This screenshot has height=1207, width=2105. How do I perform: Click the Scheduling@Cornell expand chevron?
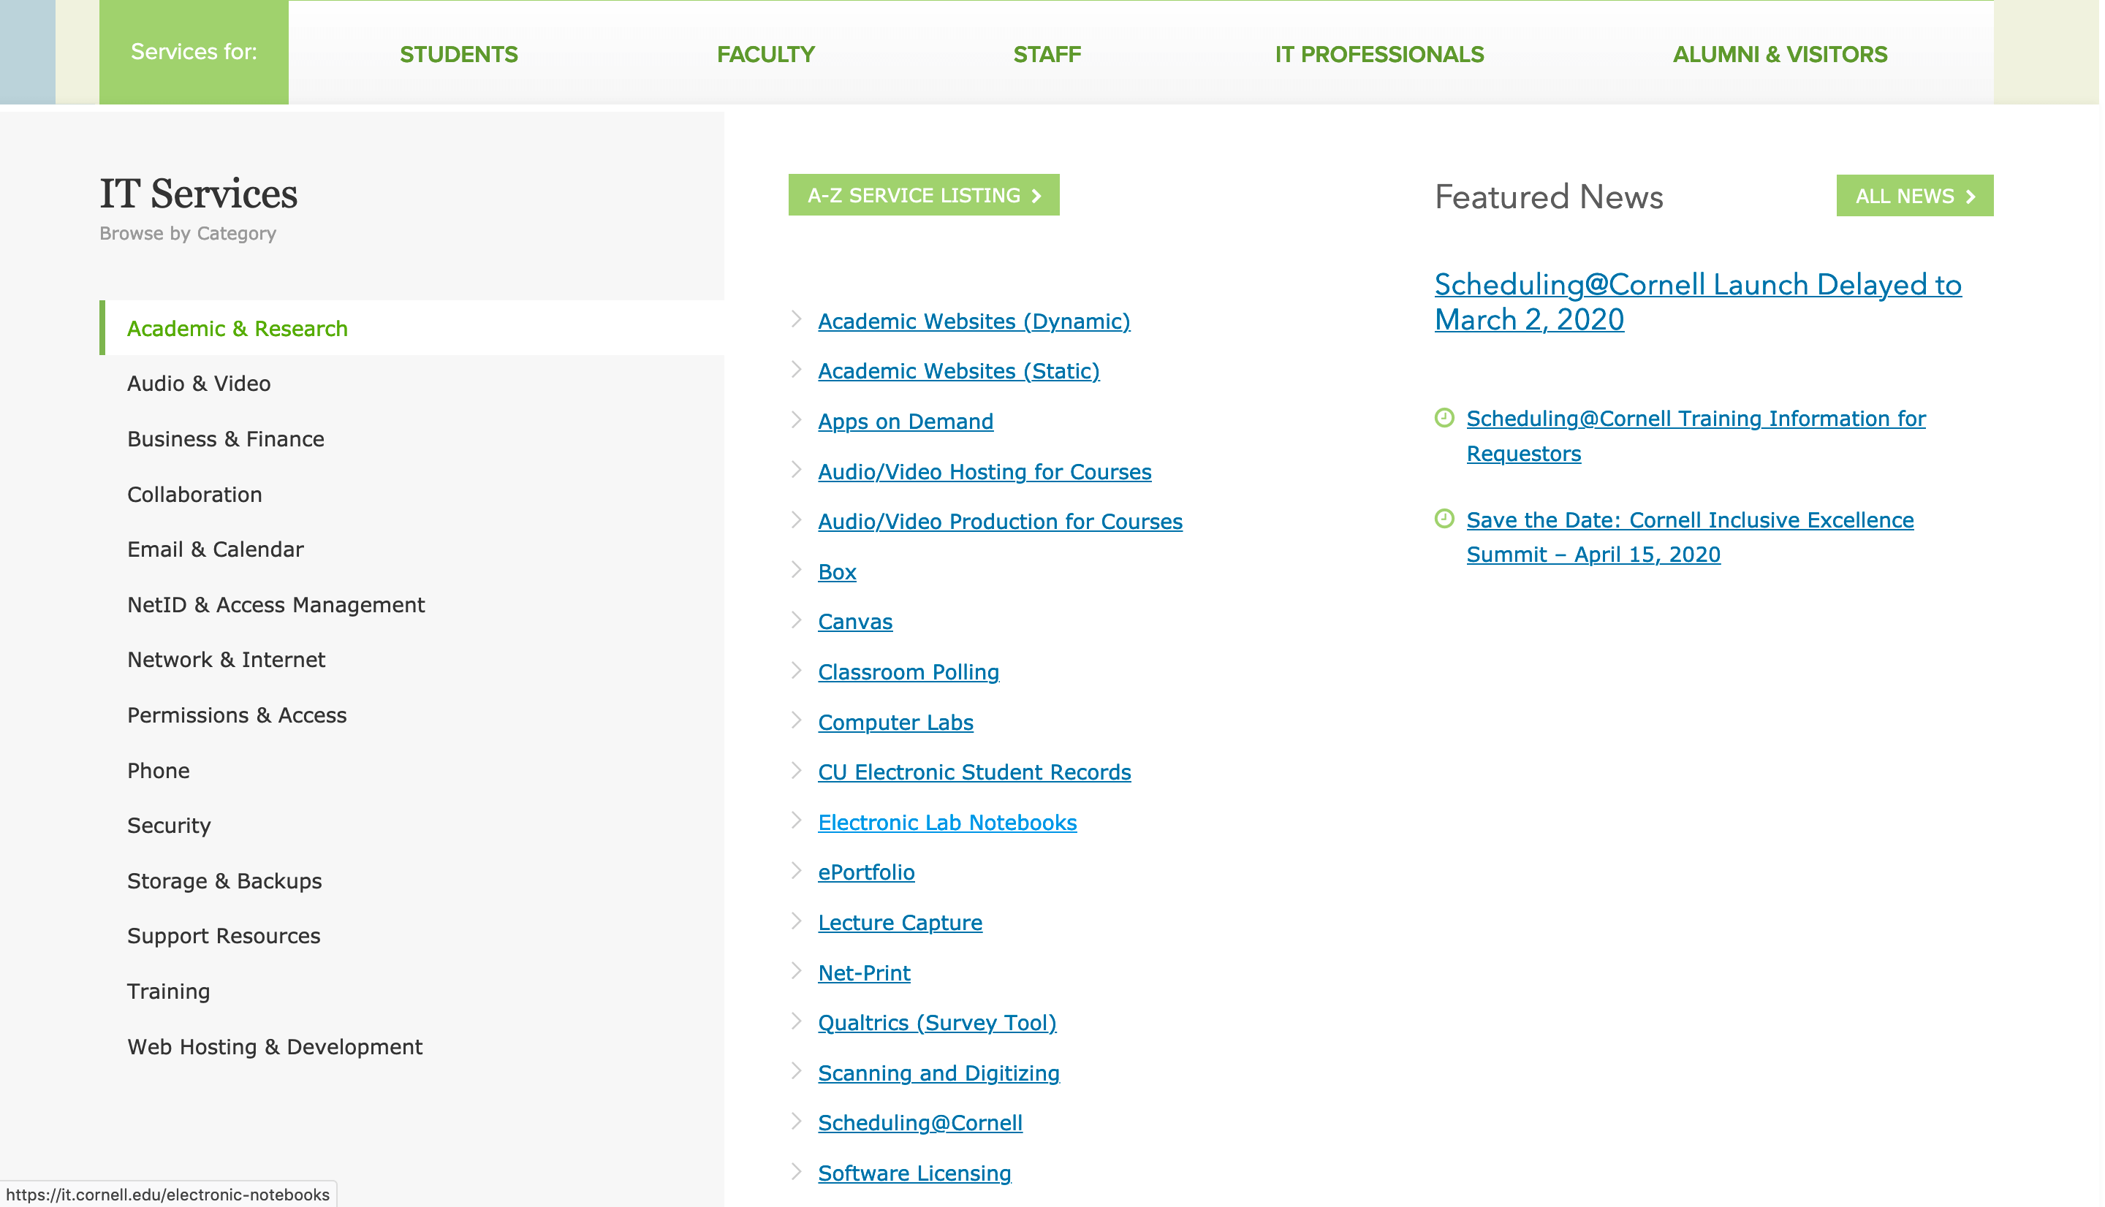point(798,1122)
